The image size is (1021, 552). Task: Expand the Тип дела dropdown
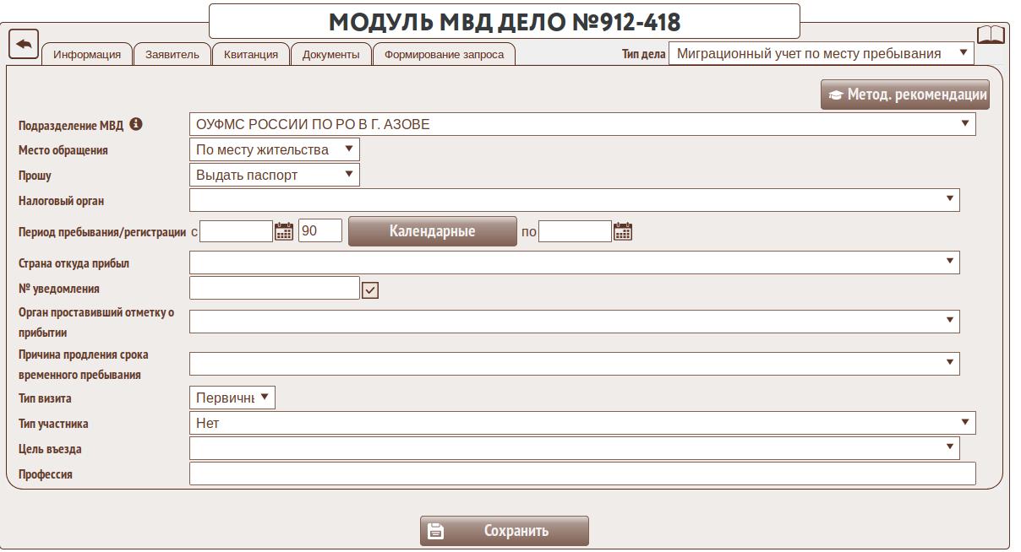pos(821,54)
